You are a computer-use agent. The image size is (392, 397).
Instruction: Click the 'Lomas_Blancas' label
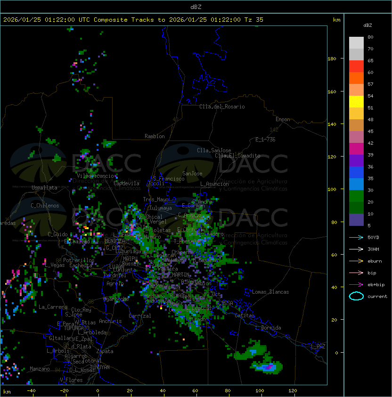[270, 292]
